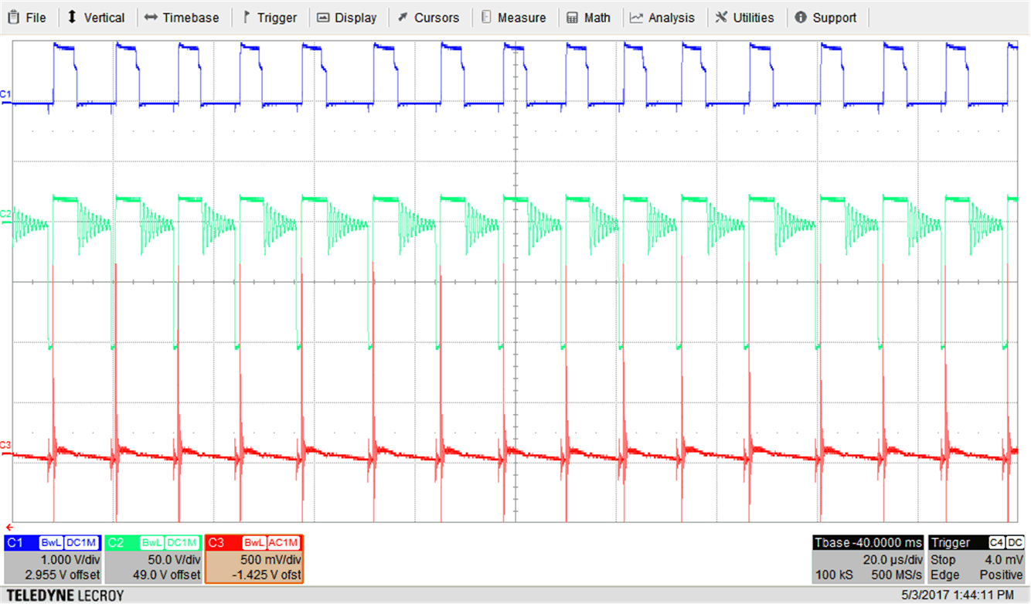Click the Display screen icon

point(323,17)
